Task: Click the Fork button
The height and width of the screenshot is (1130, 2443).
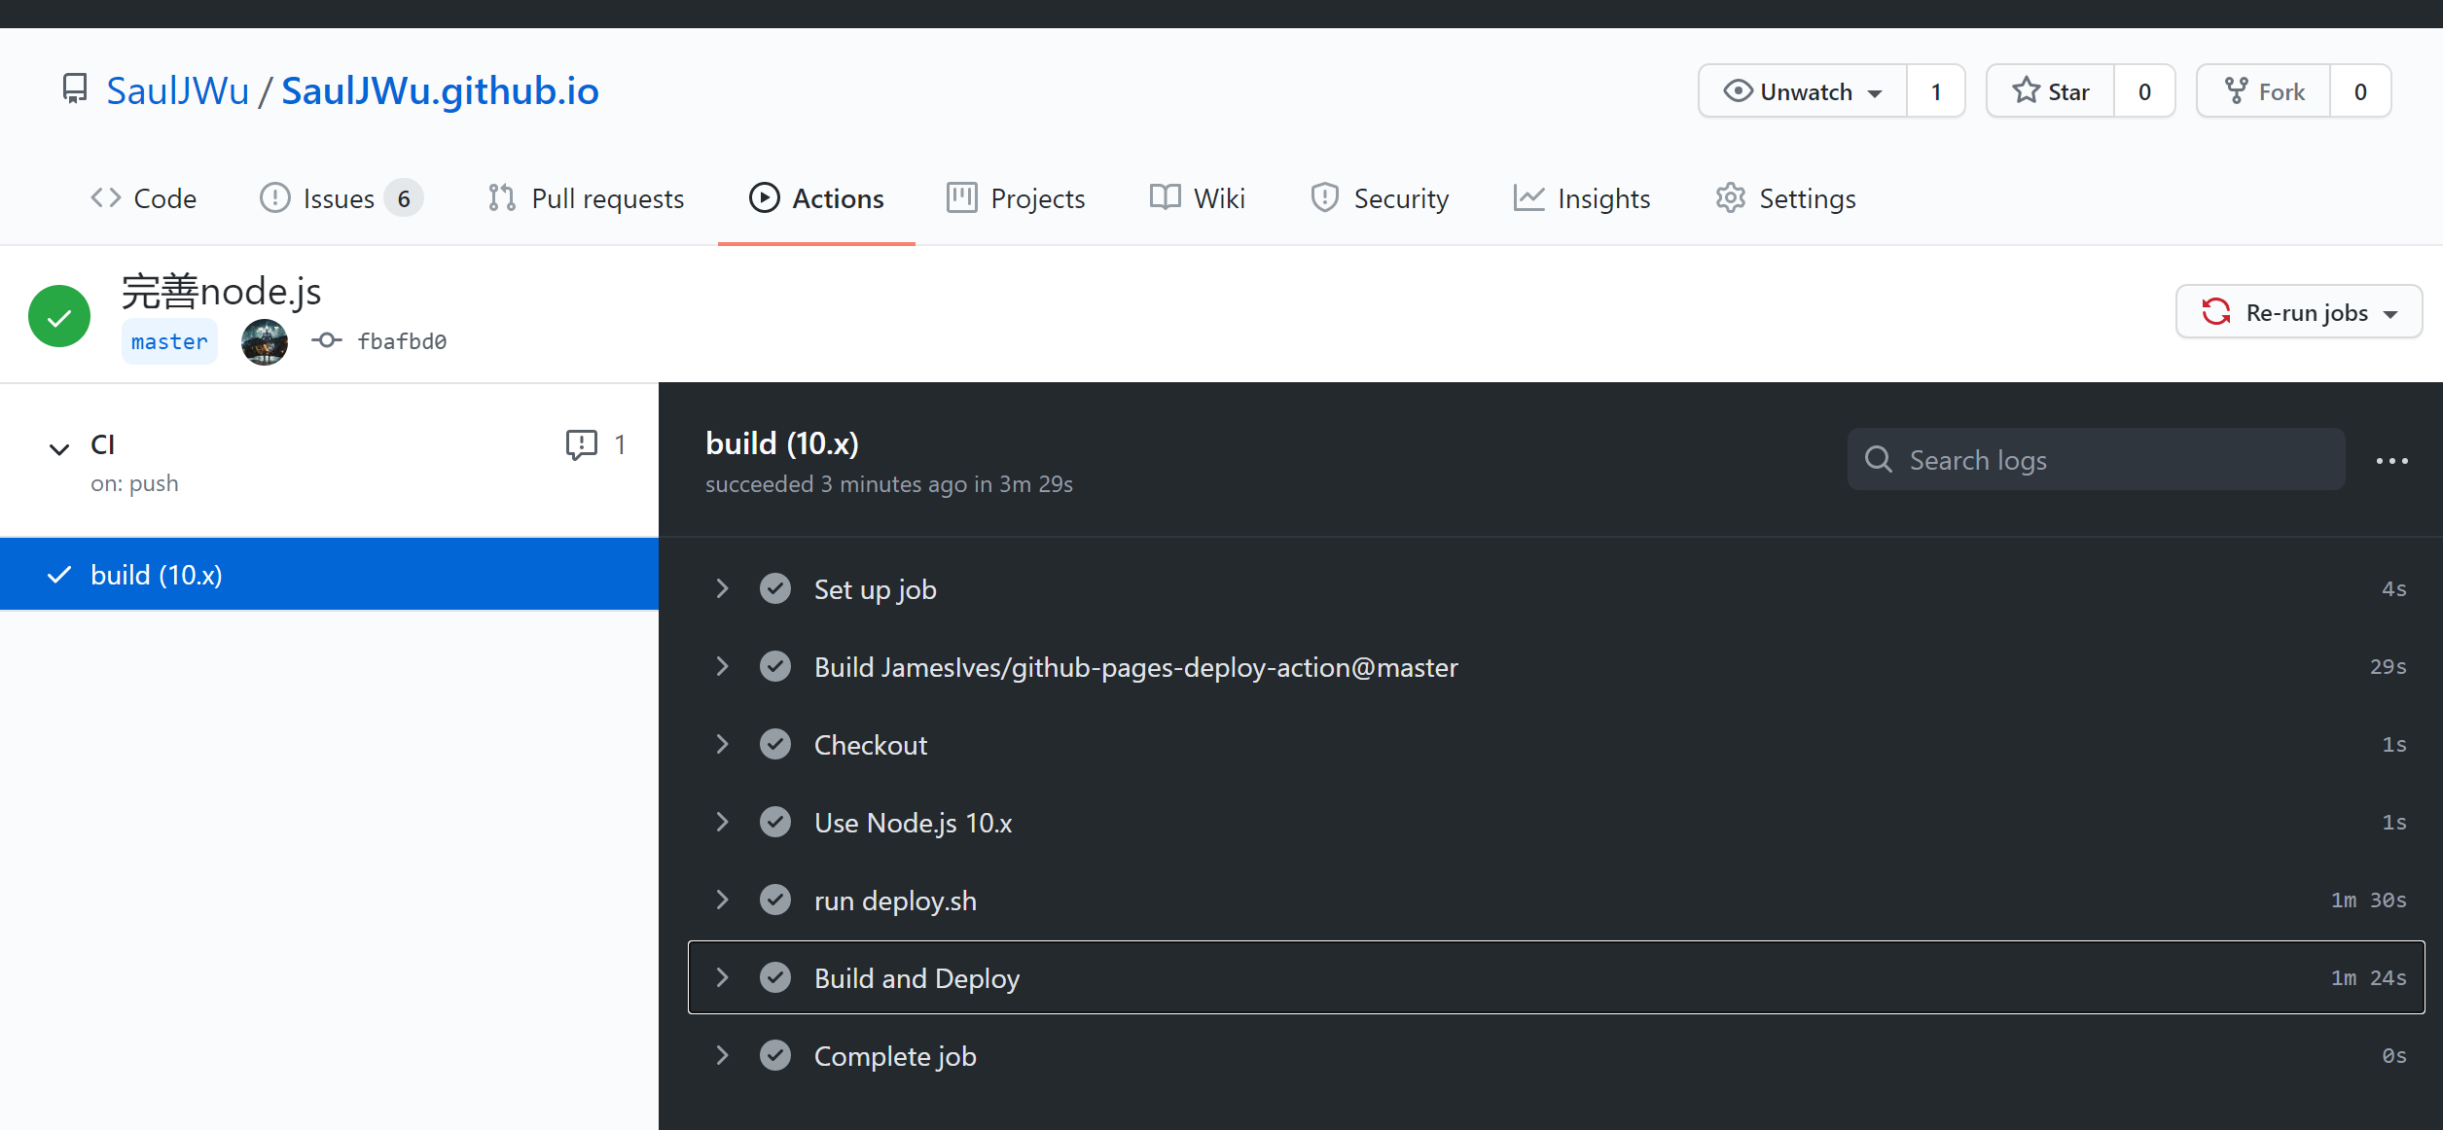Action: pos(2264,91)
